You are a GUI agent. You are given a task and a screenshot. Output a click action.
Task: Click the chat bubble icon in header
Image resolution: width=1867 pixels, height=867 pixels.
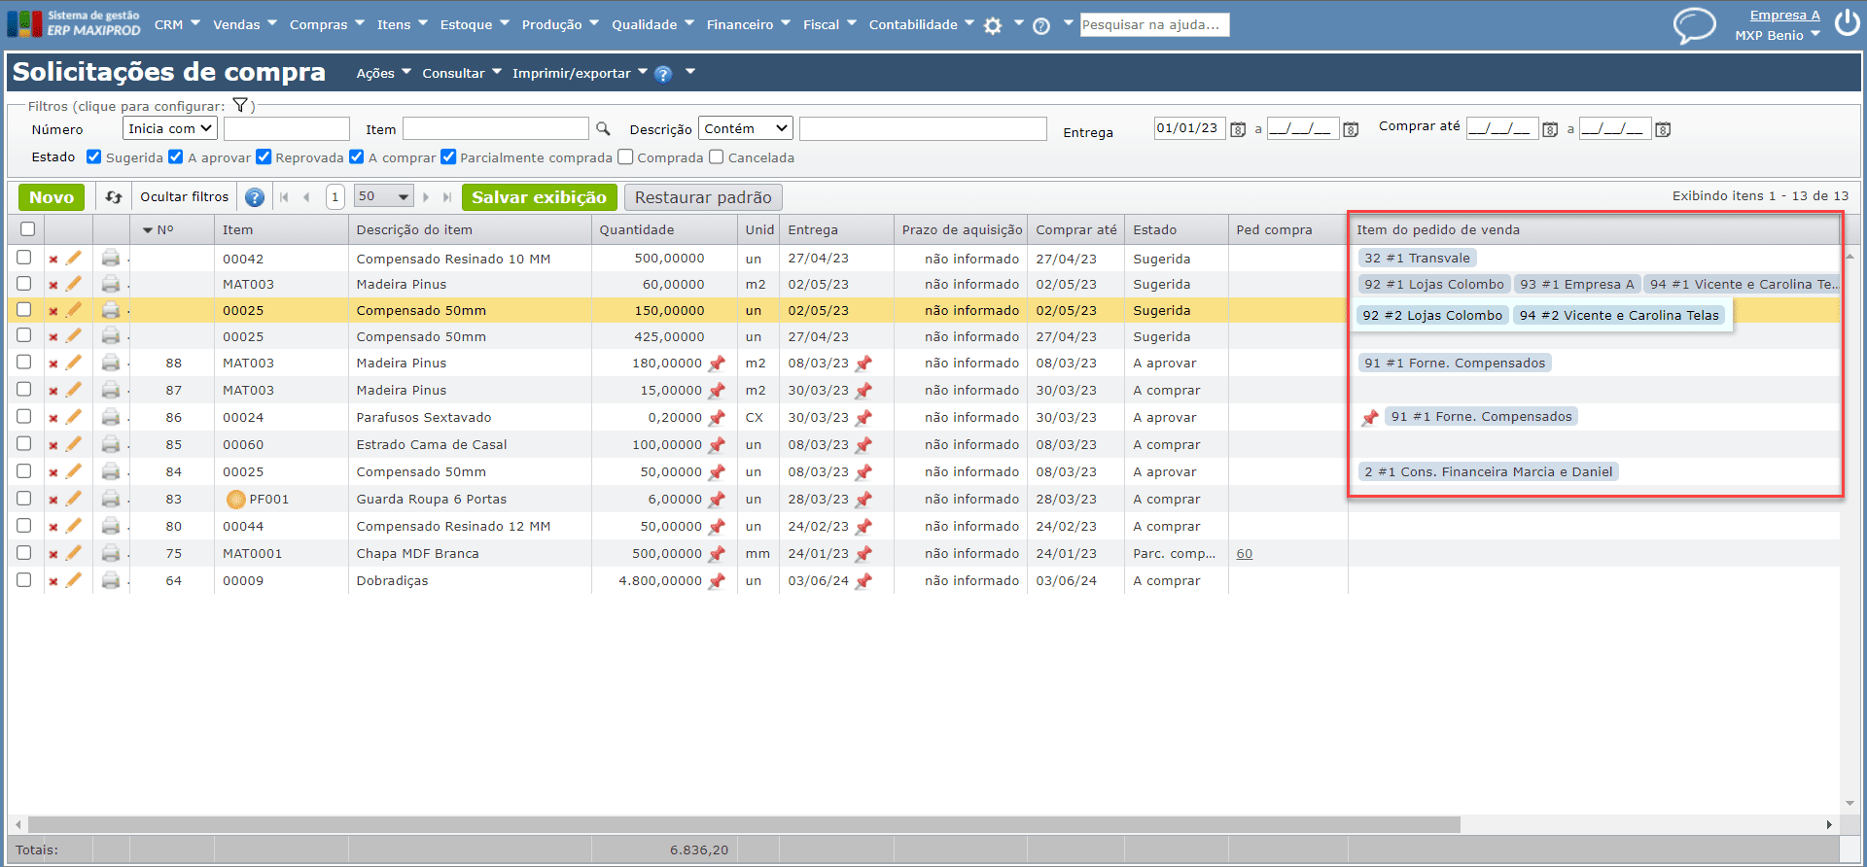click(x=1693, y=25)
